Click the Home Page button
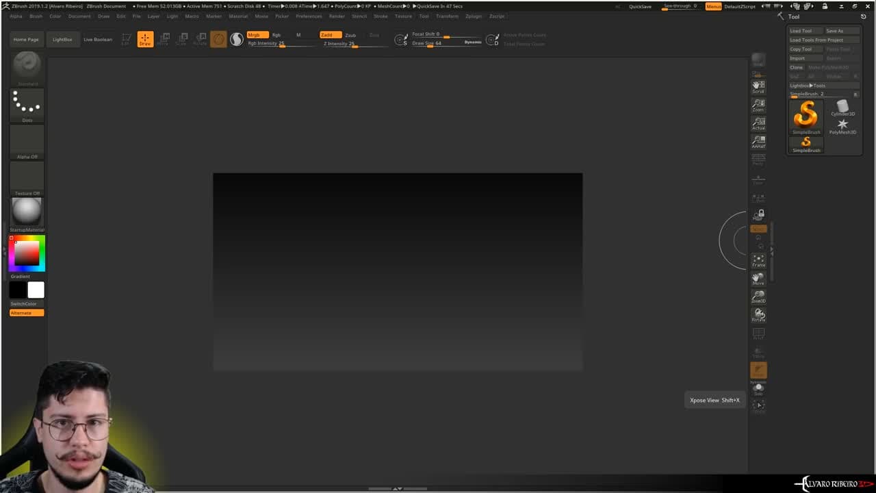Viewport: 876px width, 493px height. tap(26, 40)
